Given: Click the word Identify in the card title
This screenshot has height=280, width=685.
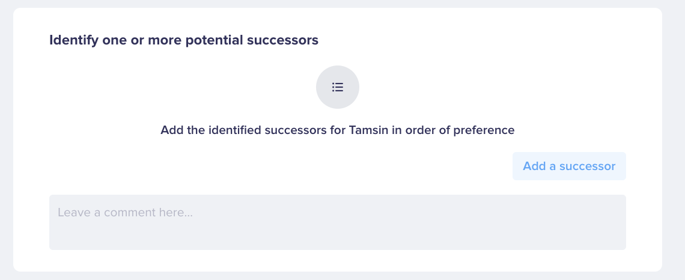Looking at the screenshot, I should (74, 40).
